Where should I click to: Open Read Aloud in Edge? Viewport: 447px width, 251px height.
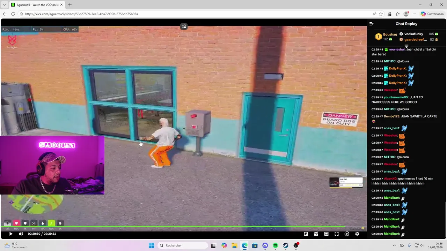[x=374, y=14]
